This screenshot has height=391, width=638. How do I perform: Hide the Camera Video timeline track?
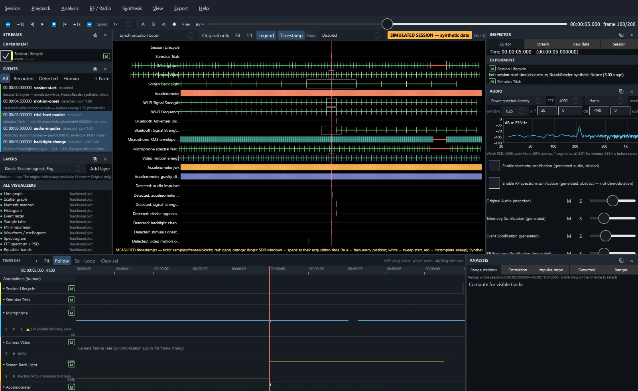click(x=14, y=354)
